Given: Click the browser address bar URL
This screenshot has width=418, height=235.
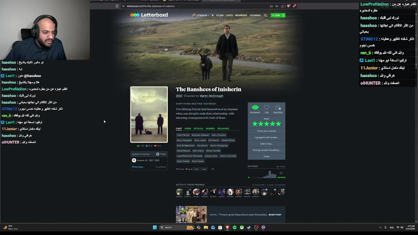Looking at the screenshot, I should 151,6.
